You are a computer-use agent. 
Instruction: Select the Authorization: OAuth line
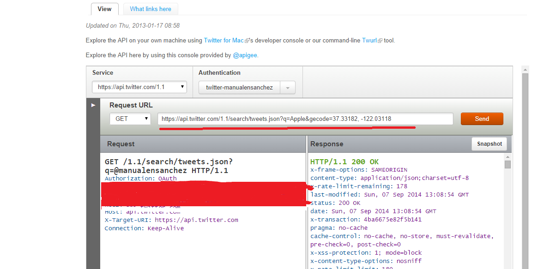click(x=141, y=179)
